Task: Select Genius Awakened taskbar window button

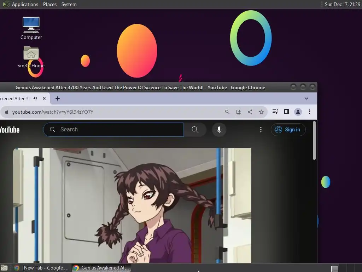Action: point(101,268)
